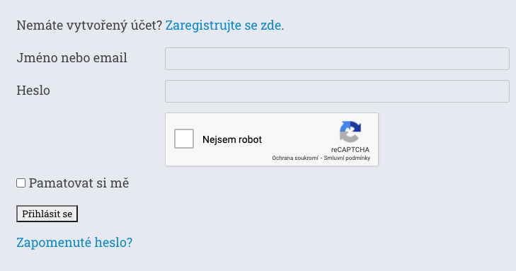Open the Zapomenuté heslo? link
The height and width of the screenshot is (271, 516).
pyautogui.click(x=74, y=243)
